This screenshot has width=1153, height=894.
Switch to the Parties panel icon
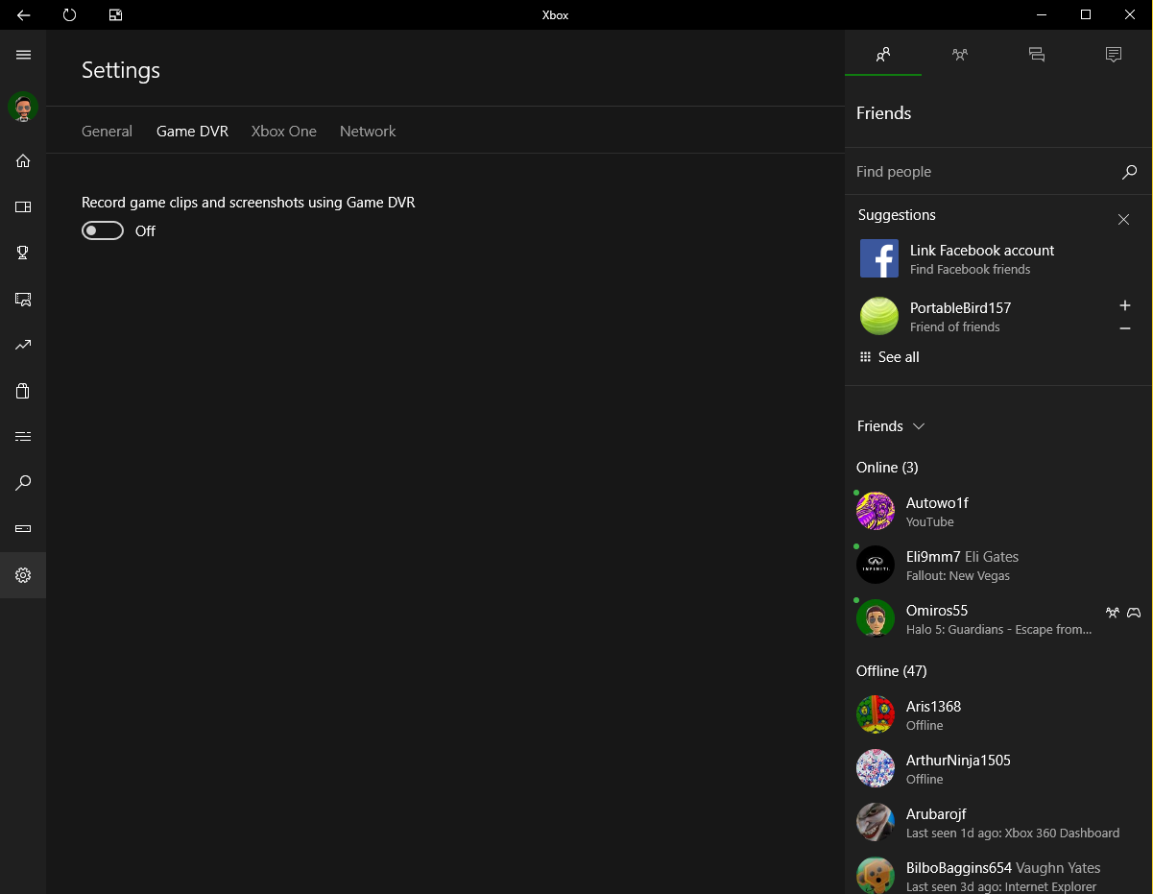pos(960,55)
